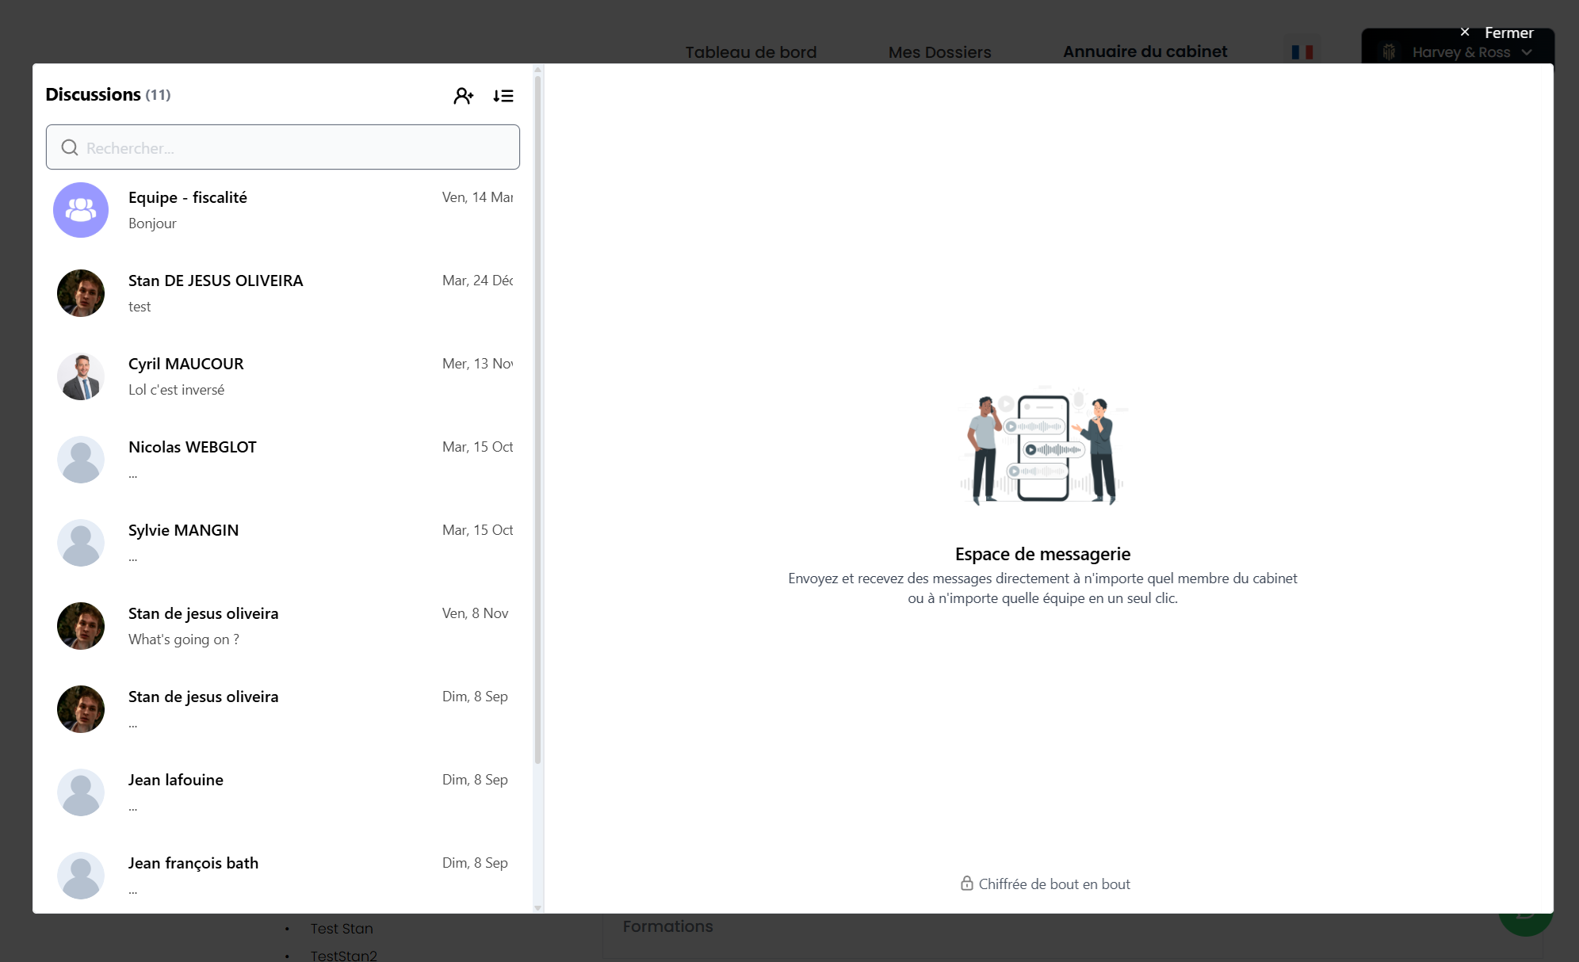Click the Discussions (11) heading

108,94
